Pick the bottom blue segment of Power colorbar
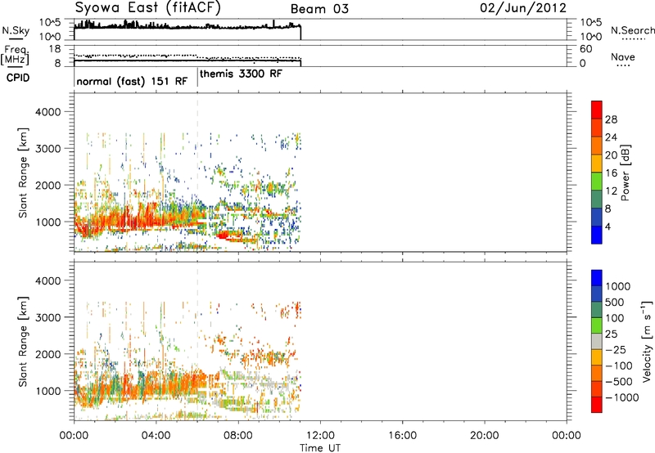This screenshot has height=453, width=655. tap(597, 235)
